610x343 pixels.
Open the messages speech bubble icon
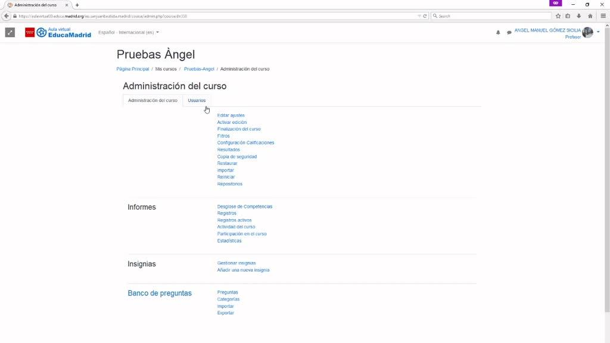tap(509, 33)
